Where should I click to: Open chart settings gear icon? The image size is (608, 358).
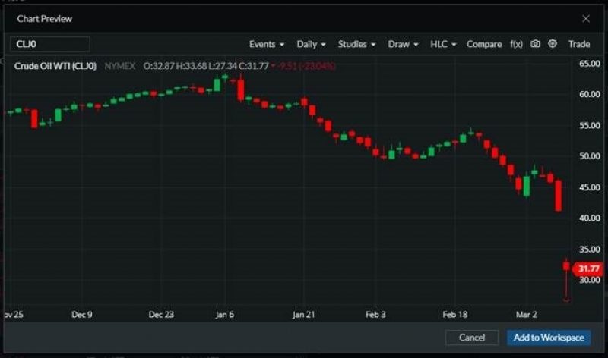(553, 44)
